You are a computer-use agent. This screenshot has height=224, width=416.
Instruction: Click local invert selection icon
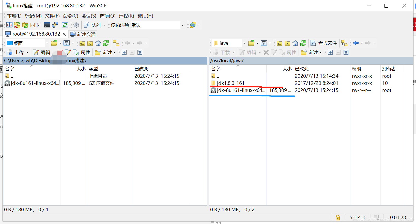[140, 52]
